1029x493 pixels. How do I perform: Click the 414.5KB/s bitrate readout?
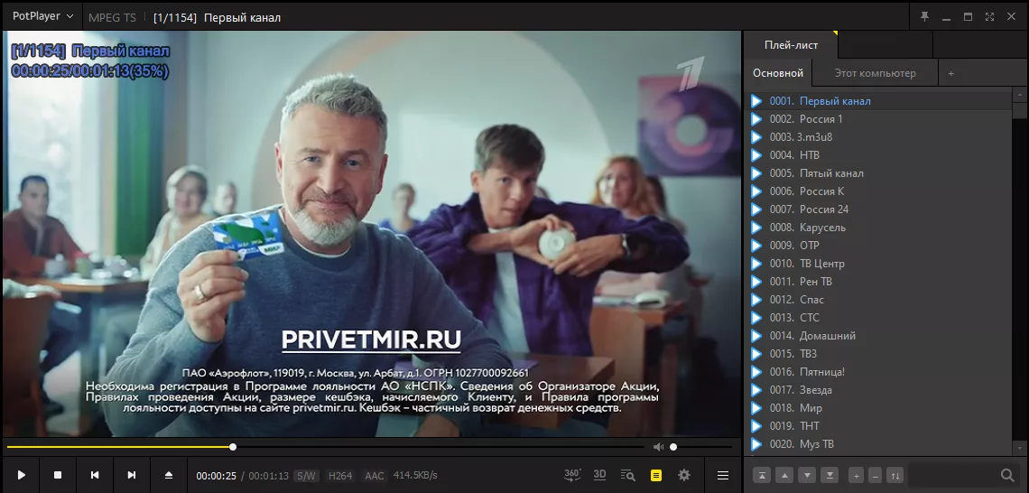pos(415,475)
